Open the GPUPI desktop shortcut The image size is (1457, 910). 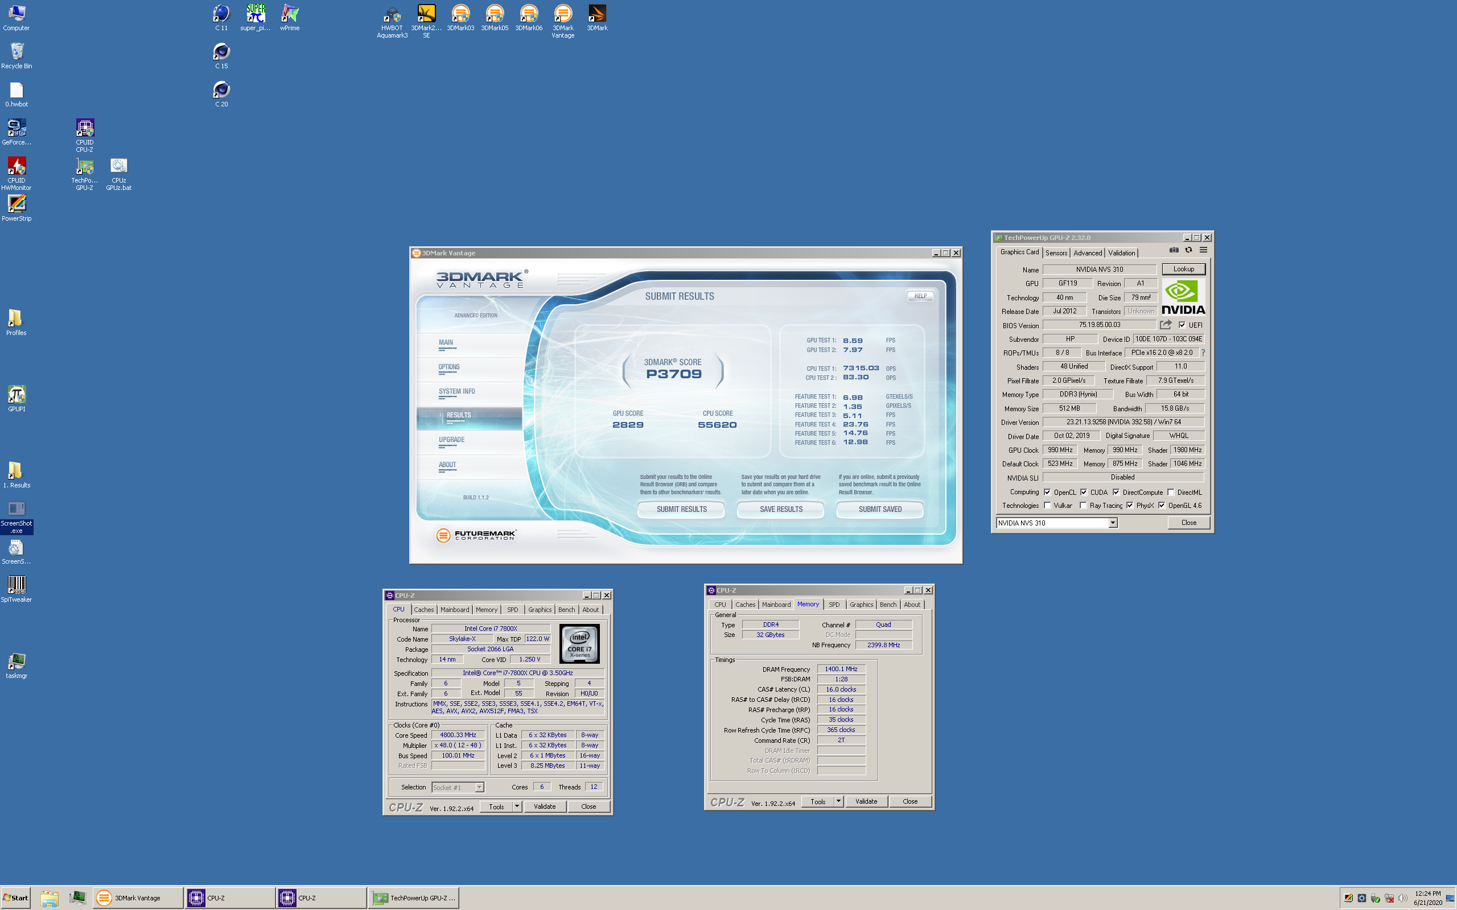tap(17, 399)
